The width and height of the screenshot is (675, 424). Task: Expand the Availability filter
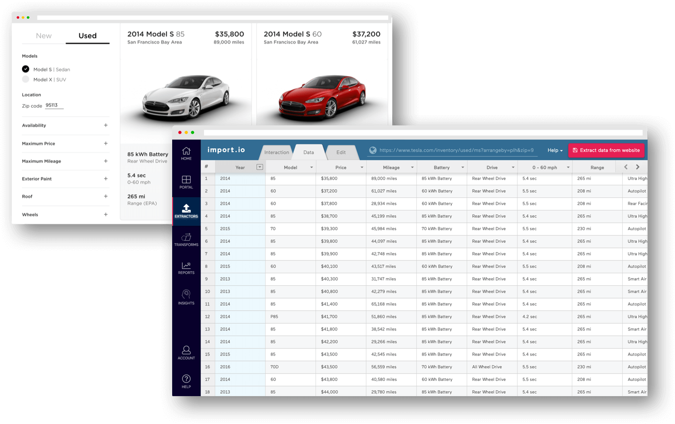coord(106,125)
